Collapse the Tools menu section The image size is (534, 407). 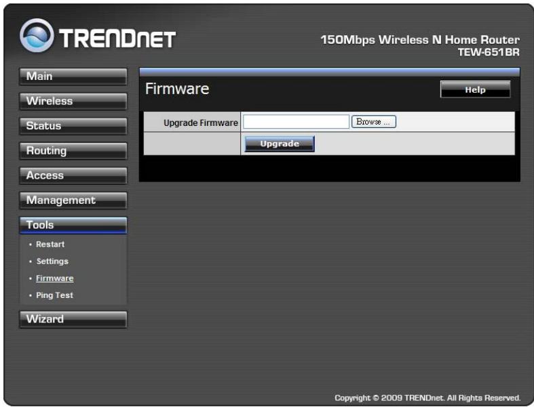(x=73, y=226)
